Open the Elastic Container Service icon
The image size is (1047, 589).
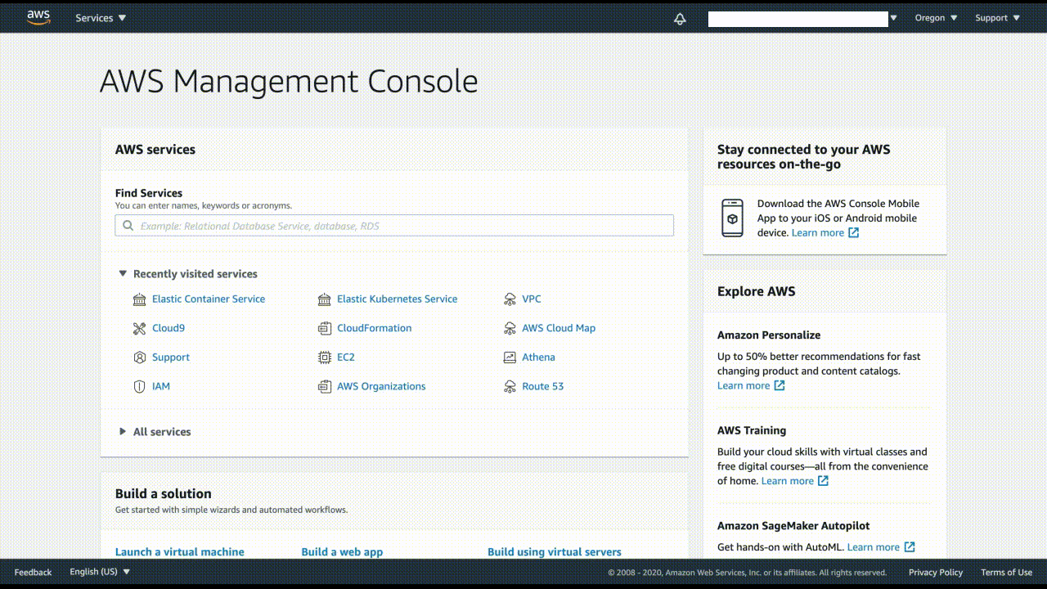coord(138,299)
